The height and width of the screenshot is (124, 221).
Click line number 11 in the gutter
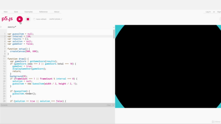click(x=4, y=59)
